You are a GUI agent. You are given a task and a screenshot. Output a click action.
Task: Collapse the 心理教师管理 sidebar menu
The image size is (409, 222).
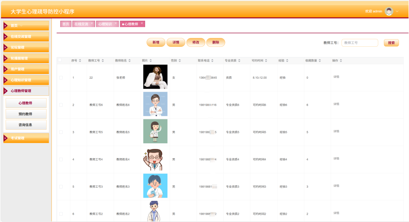(x=26, y=91)
